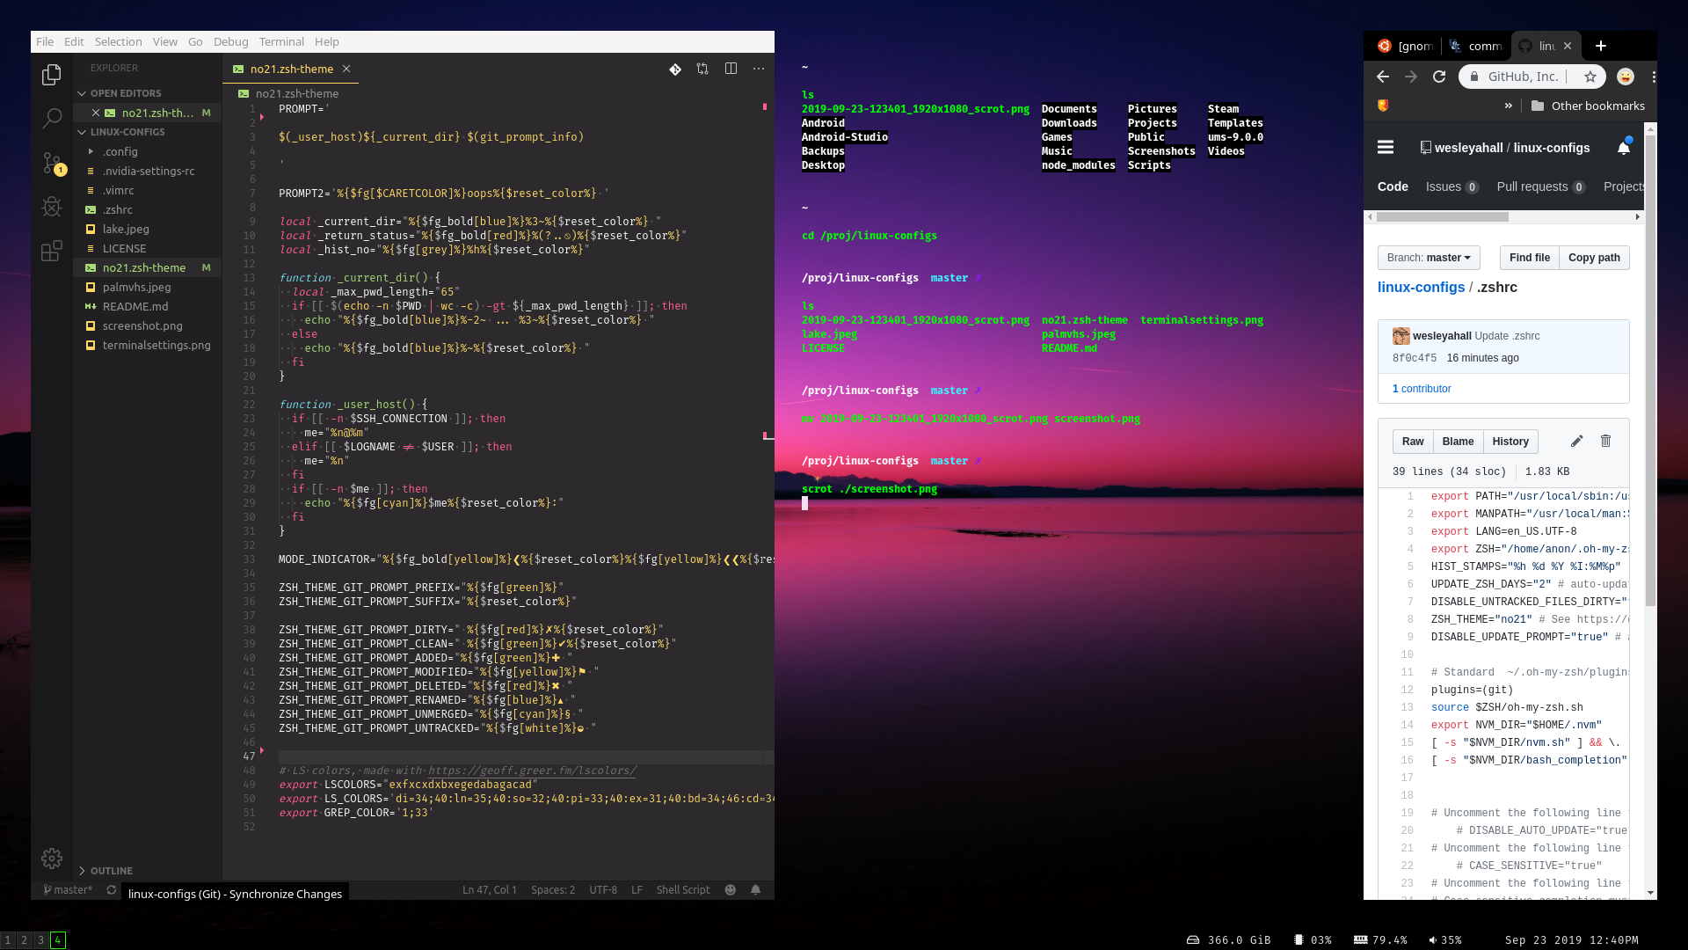1688x950 pixels.
Task: Delete file using the trash icon
Action: [x=1605, y=442]
